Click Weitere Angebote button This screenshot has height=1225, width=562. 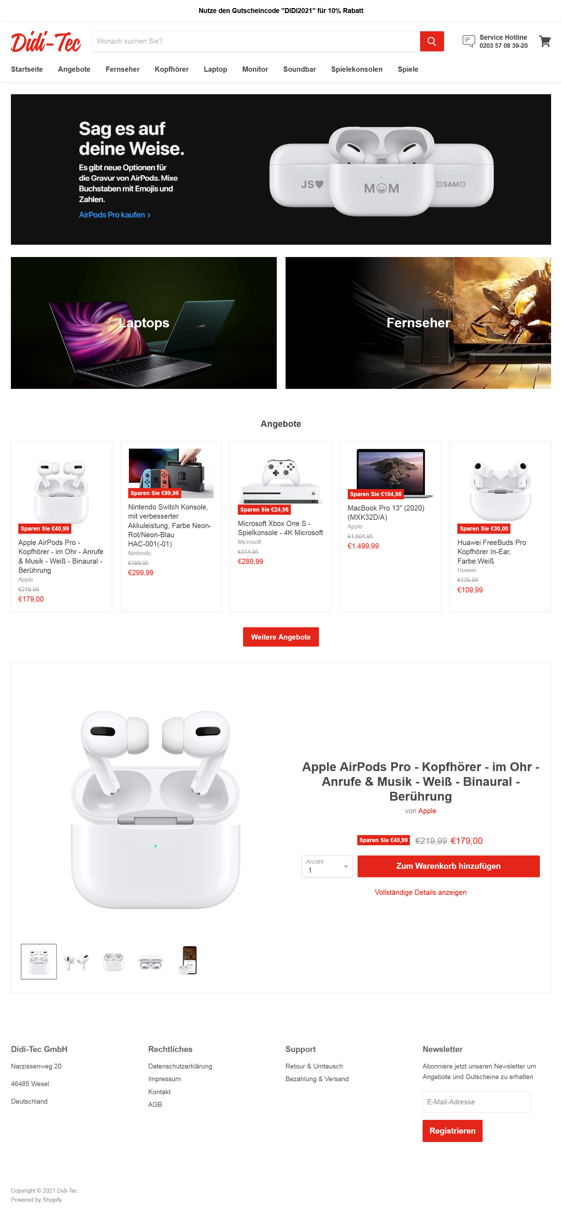(x=281, y=637)
